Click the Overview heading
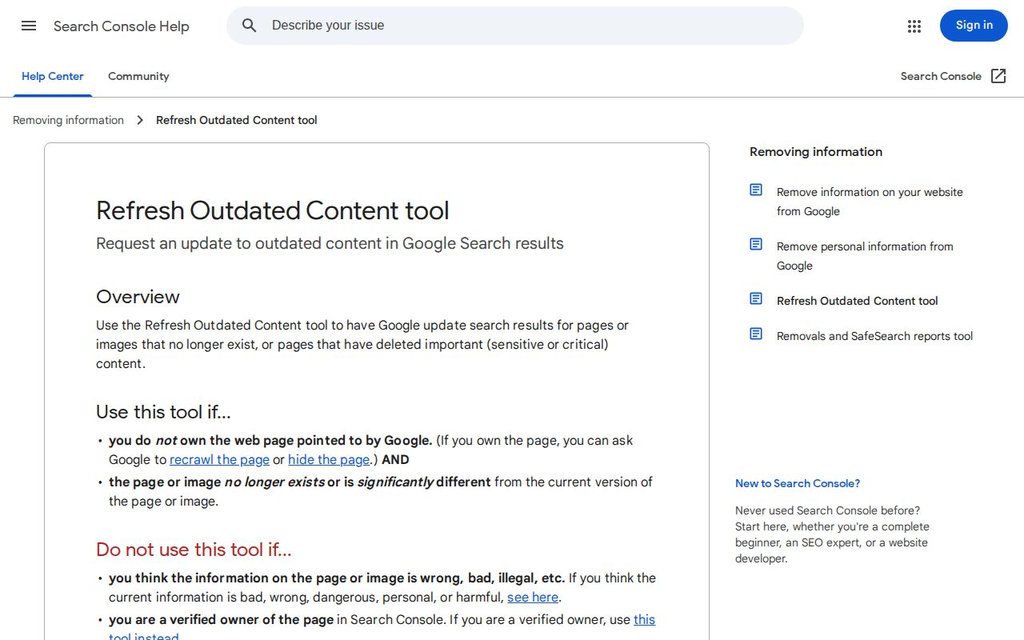The image size is (1024, 640). pos(138,297)
